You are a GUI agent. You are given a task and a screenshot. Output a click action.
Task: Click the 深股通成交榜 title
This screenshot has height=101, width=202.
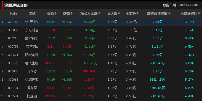coord(16,5)
